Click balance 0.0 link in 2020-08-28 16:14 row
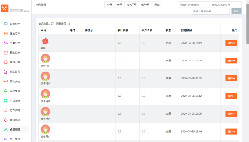Image resolution: width=249 pixels, height=142 pixels. tap(143, 43)
